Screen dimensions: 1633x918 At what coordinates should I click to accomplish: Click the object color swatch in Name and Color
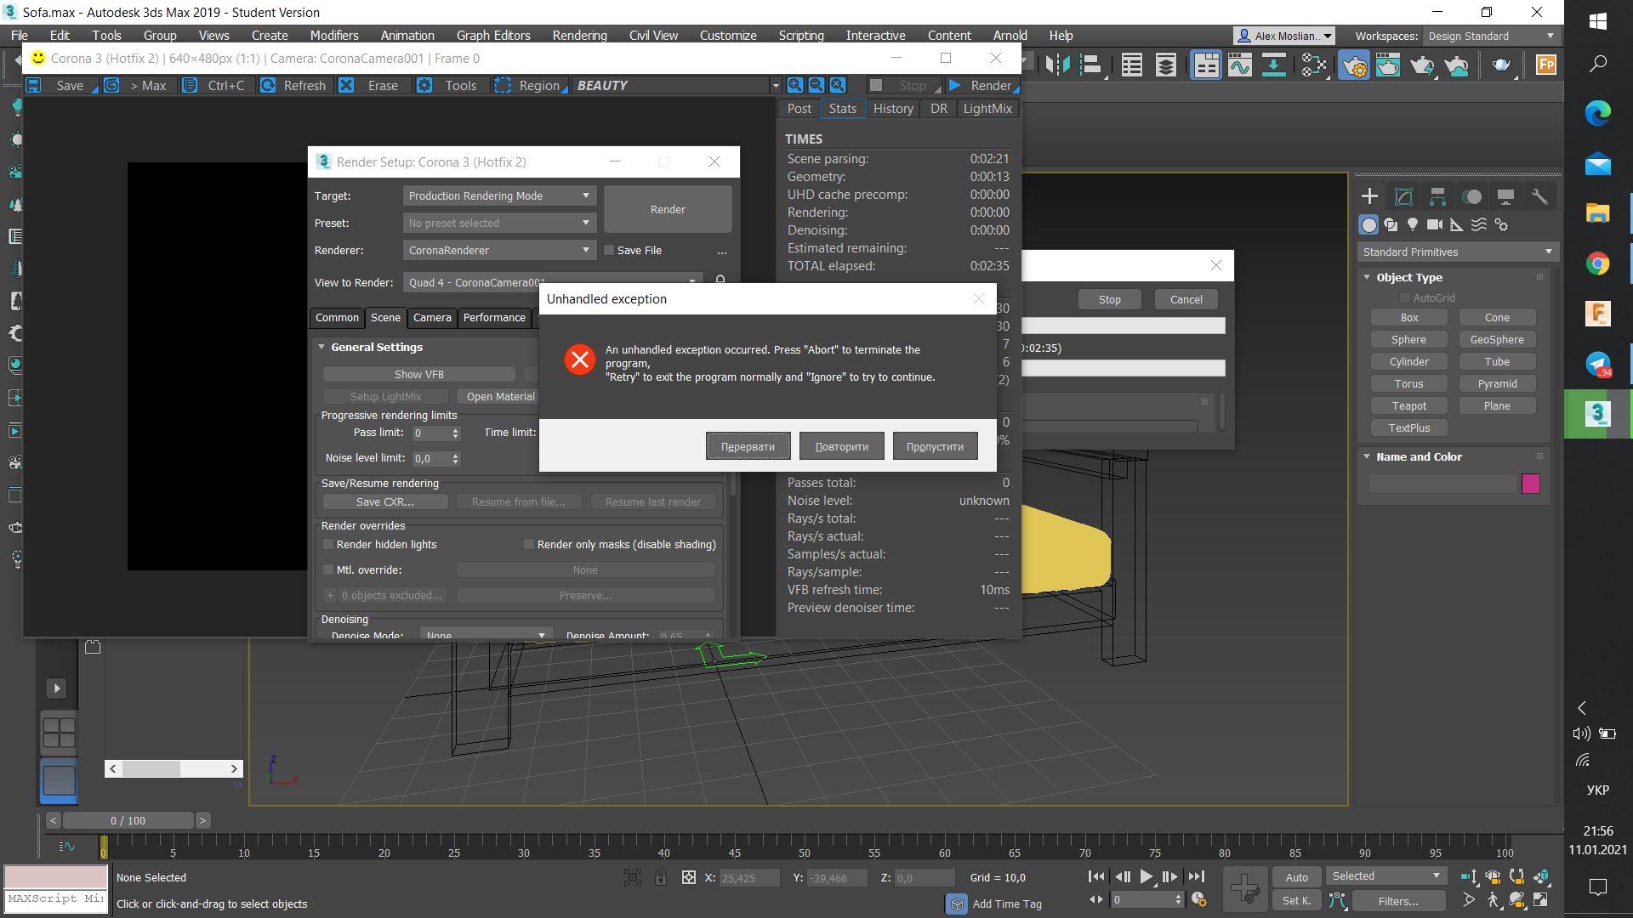(1530, 484)
